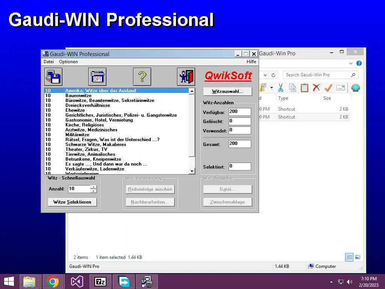Expand the Explorer ribbon chevron

[351, 63]
